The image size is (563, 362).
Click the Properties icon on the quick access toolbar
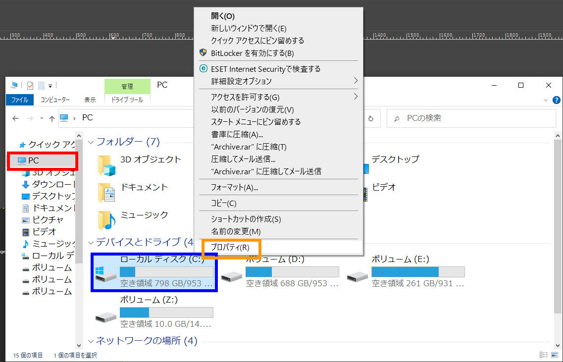[30, 85]
